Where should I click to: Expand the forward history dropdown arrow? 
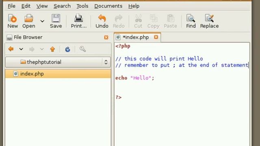click(x=42, y=49)
